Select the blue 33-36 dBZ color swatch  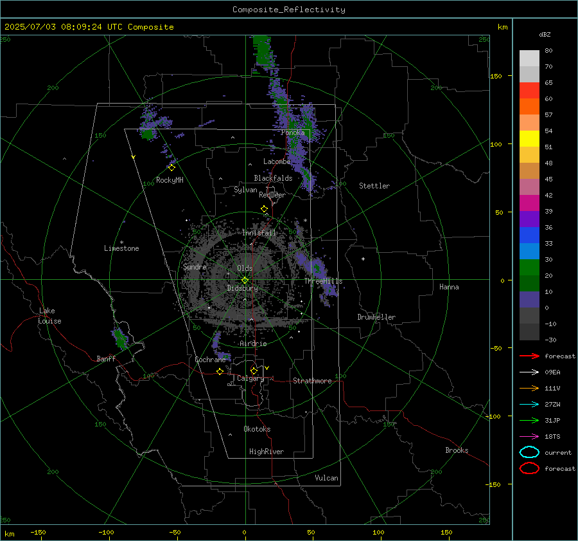529,235
